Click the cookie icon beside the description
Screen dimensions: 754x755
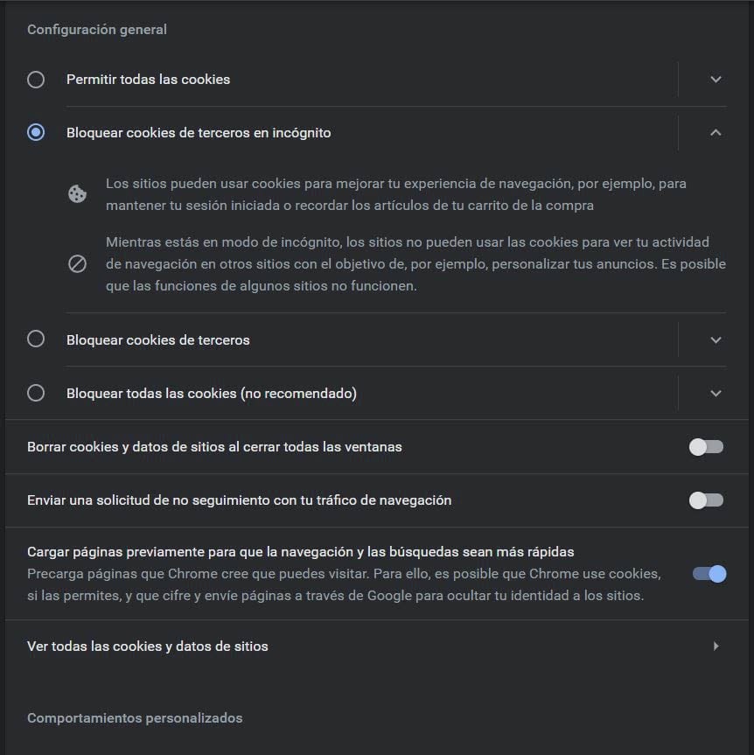pyautogui.click(x=77, y=194)
